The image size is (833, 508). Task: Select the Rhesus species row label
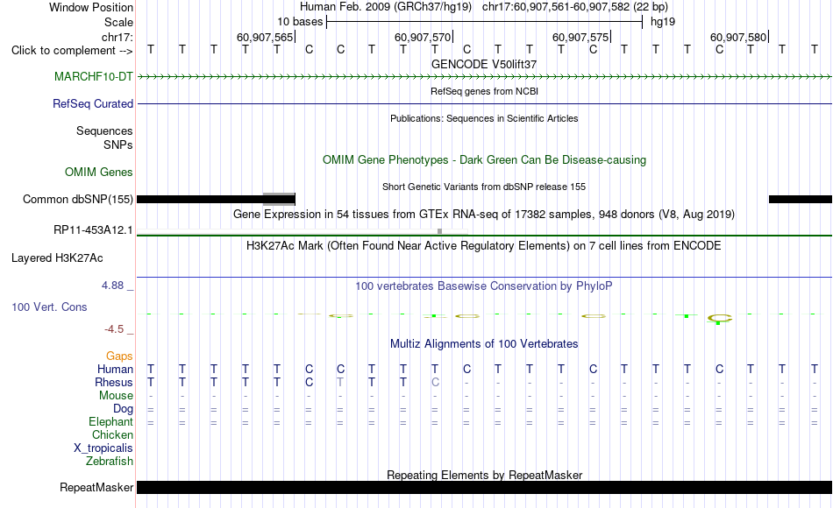click(114, 383)
